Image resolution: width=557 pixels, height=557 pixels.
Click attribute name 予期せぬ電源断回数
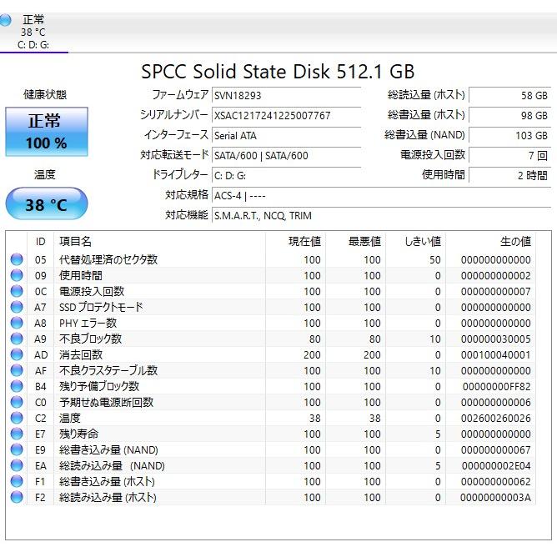tap(106, 402)
